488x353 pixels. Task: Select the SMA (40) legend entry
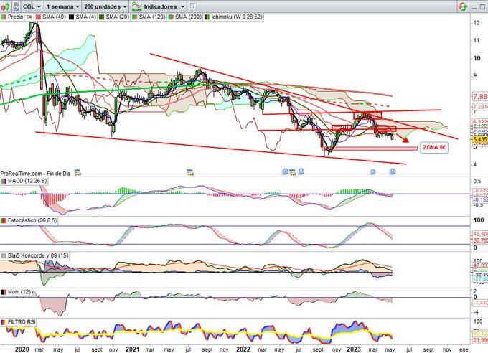54,17
